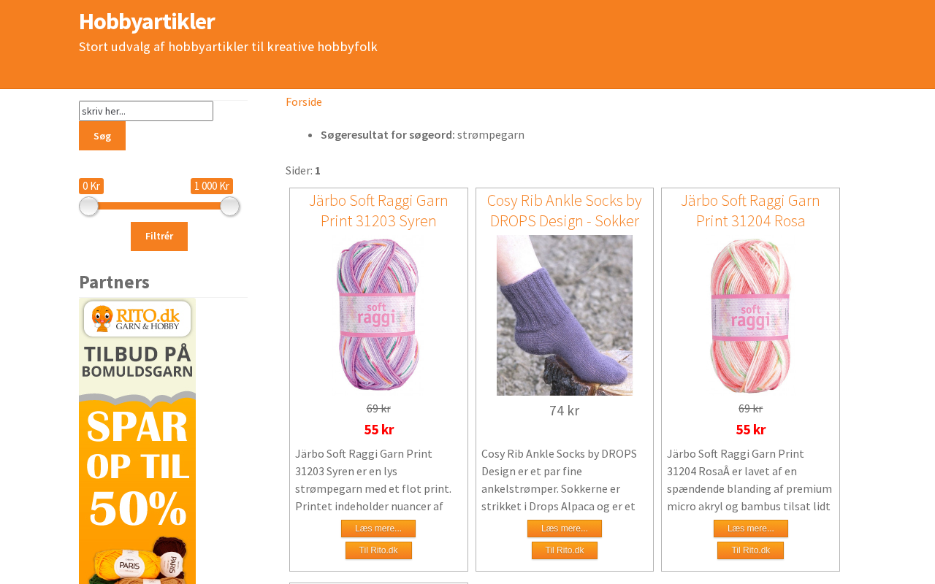This screenshot has height=584, width=935.
Task: Go to Forside breadcrumb link
Action: tap(304, 101)
